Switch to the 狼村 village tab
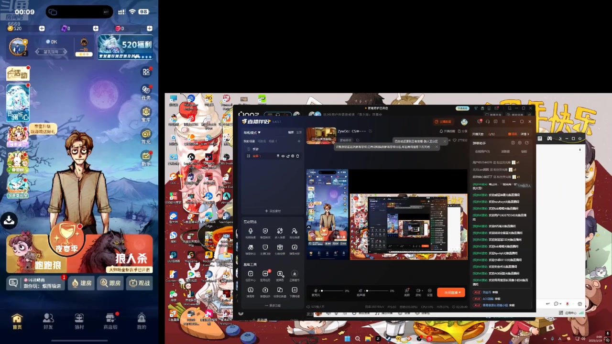Viewport: 612px width, 344px height. (79, 322)
